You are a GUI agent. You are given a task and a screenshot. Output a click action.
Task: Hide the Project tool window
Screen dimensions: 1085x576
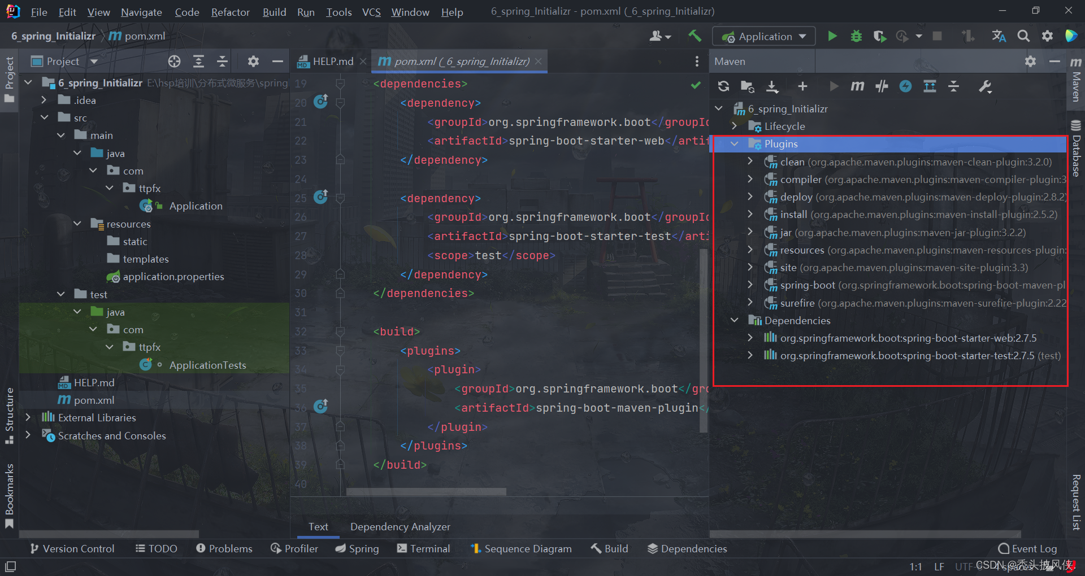pos(277,61)
